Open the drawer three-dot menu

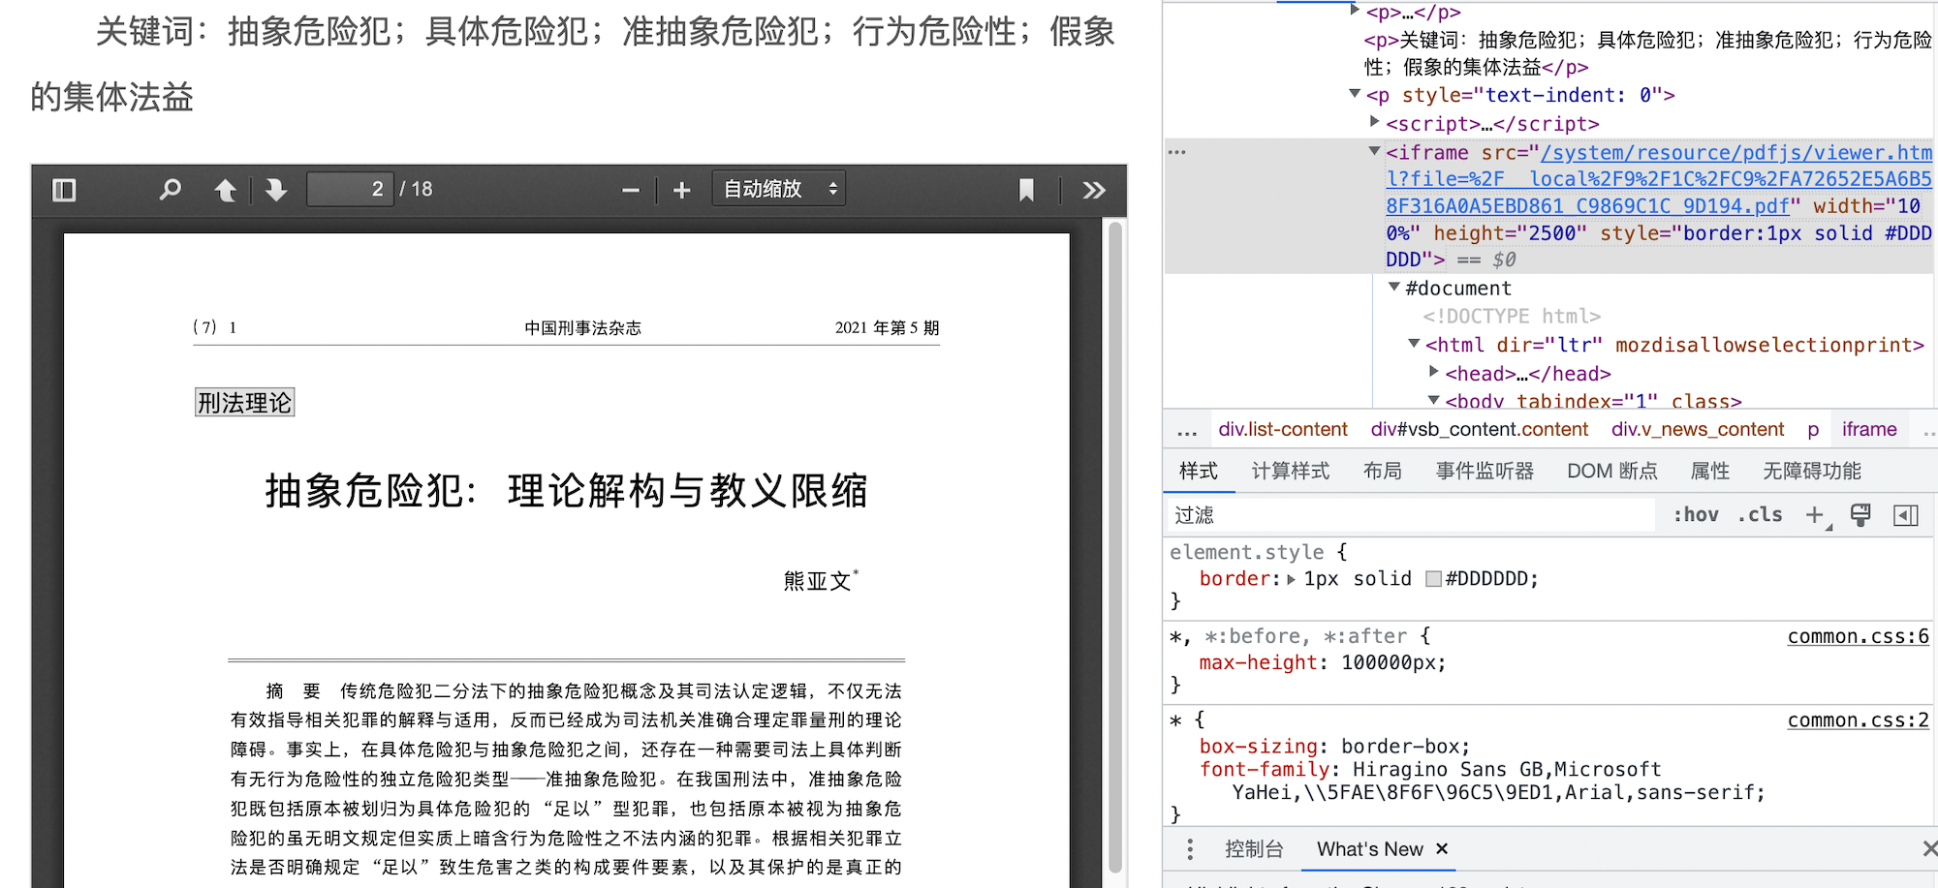[x=1190, y=849]
